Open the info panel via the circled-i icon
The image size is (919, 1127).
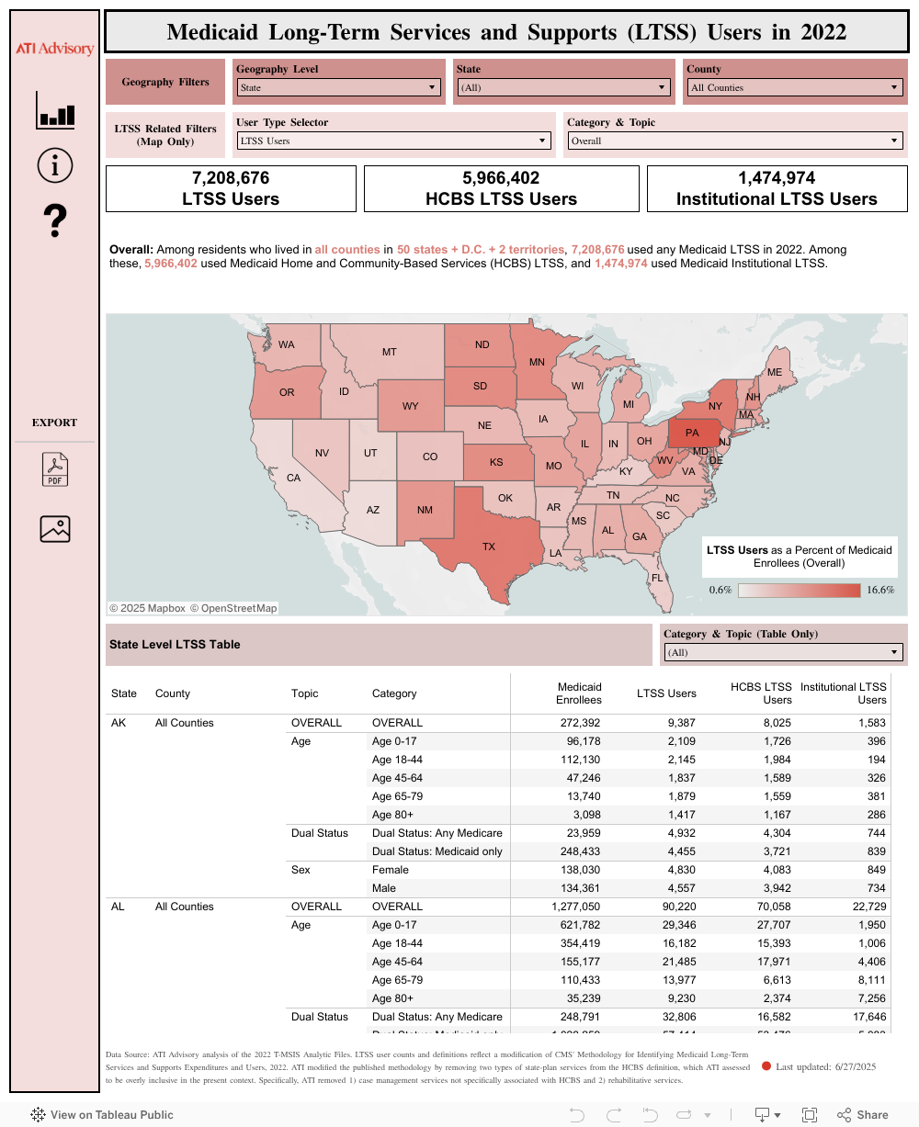click(54, 165)
